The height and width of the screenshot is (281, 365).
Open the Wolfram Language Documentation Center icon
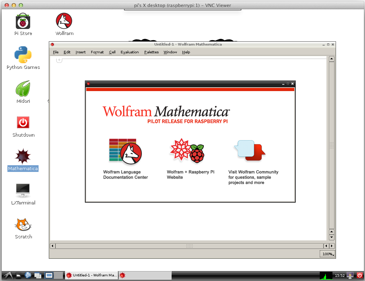126,151
